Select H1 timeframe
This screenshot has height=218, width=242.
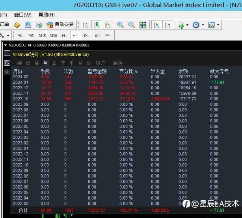pos(64,36)
